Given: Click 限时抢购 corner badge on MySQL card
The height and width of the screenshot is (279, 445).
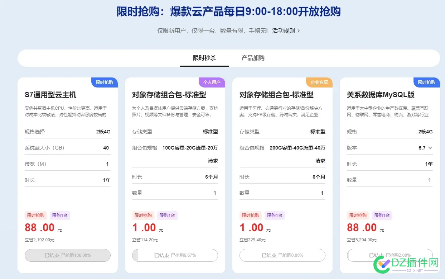Looking at the screenshot, I should coord(427,82).
